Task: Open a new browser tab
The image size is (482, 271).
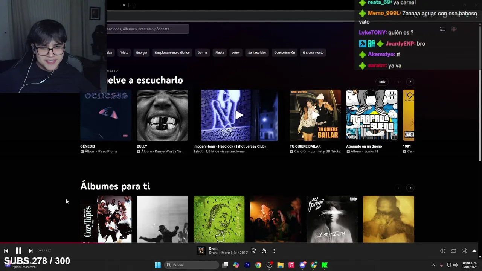Action: coord(133,5)
